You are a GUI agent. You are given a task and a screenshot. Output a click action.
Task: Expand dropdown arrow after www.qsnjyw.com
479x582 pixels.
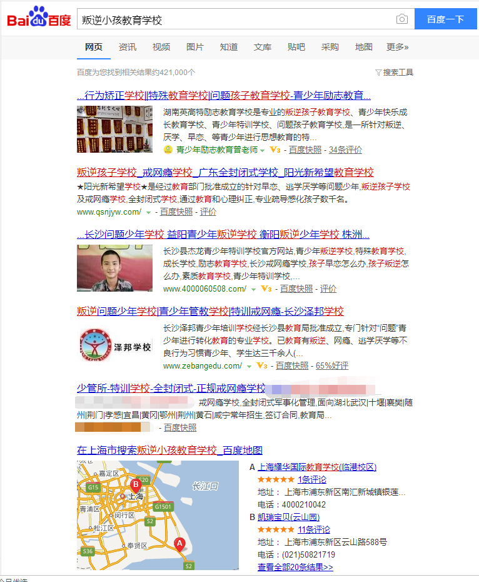pos(148,213)
